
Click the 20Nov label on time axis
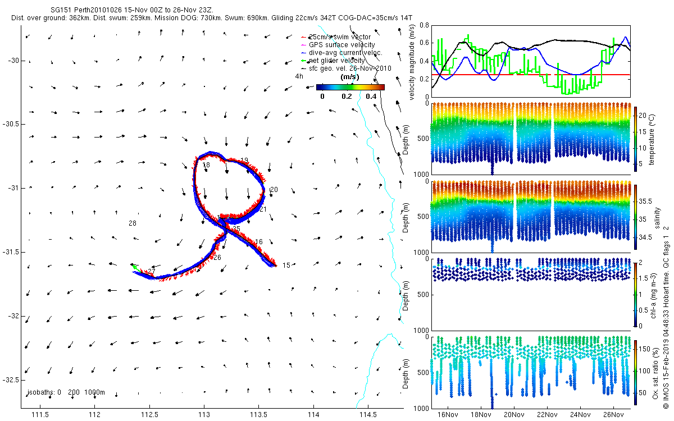pos(514,415)
